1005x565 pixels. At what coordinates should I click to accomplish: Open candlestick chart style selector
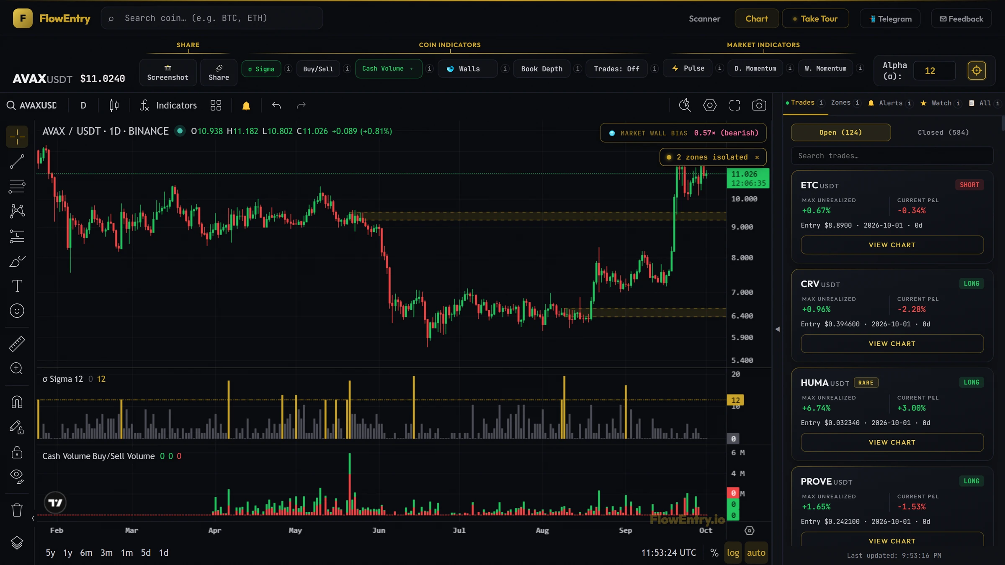click(x=114, y=105)
